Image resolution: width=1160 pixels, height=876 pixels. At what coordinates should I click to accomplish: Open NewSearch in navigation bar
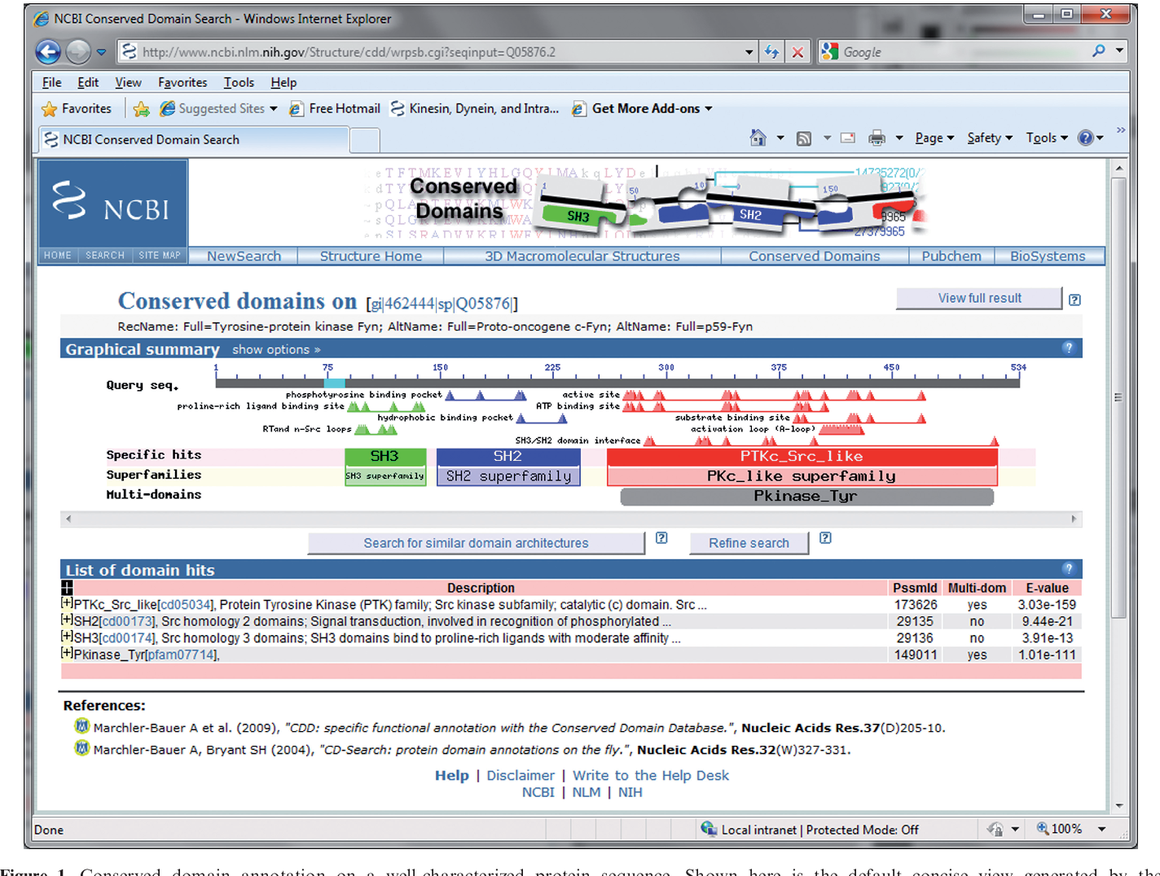(x=244, y=256)
